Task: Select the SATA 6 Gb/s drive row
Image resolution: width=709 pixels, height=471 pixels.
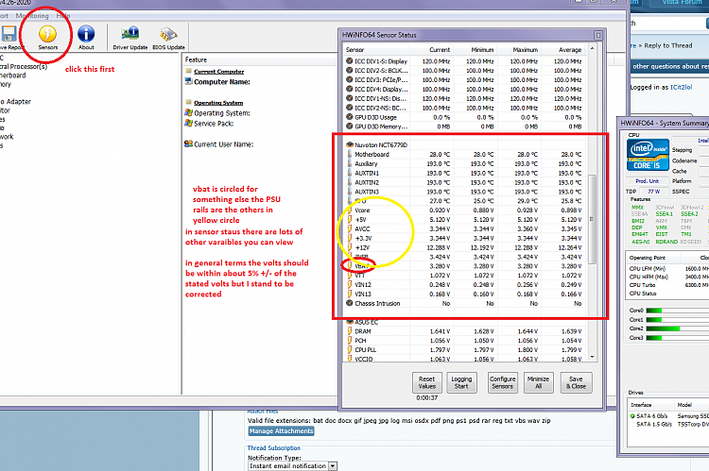Action: 669,416
